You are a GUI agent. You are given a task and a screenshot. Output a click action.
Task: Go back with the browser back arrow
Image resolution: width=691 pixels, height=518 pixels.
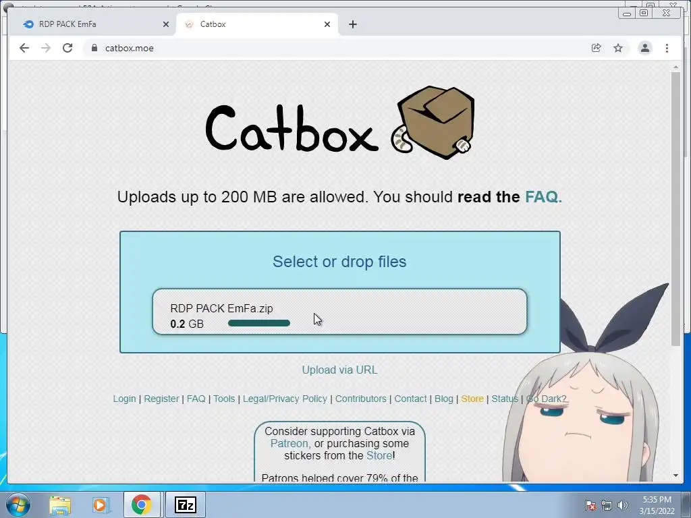click(24, 48)
